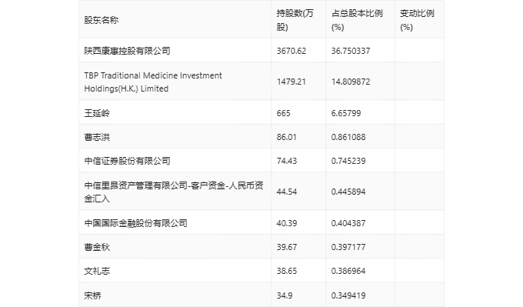
Task: Select shareholder 中信证券股份有限公司
Action: 127,161
